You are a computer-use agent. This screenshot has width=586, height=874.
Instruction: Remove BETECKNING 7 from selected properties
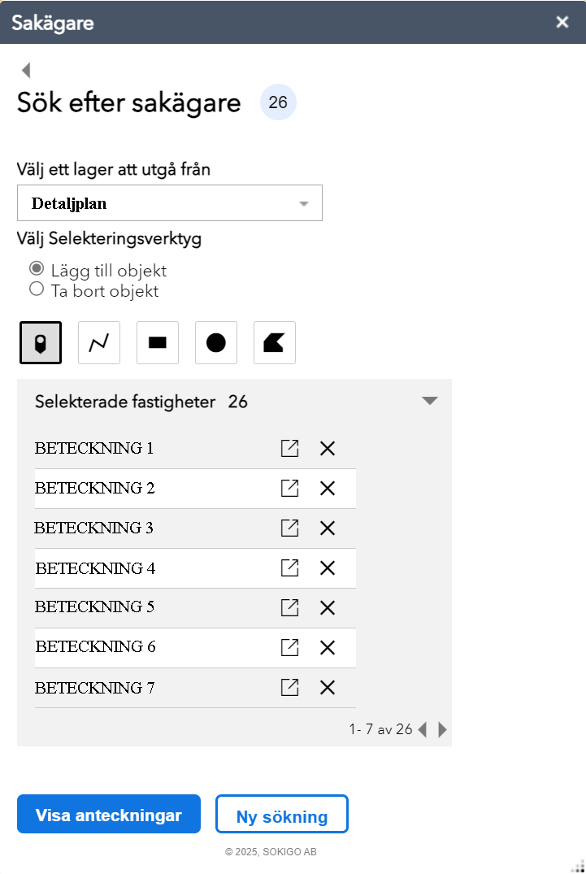[328, 688]
